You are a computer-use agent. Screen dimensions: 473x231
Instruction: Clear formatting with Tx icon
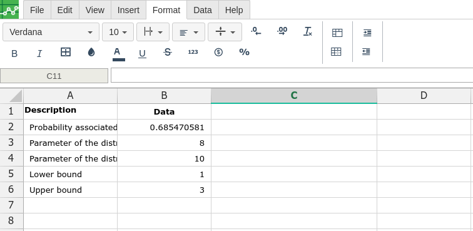307,31
